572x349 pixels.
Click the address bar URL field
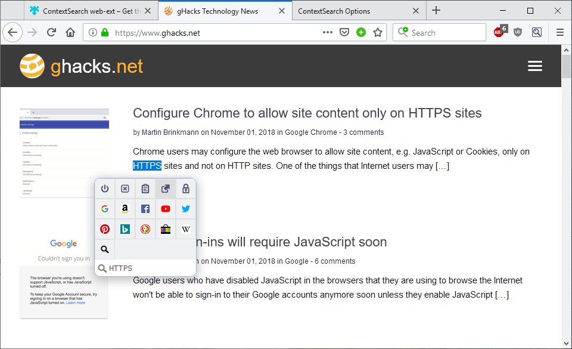click(215, 33)
